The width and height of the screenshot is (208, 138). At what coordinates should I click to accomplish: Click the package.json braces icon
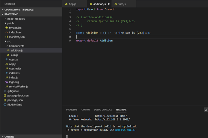pyautogui.click(x=5, y=100)
